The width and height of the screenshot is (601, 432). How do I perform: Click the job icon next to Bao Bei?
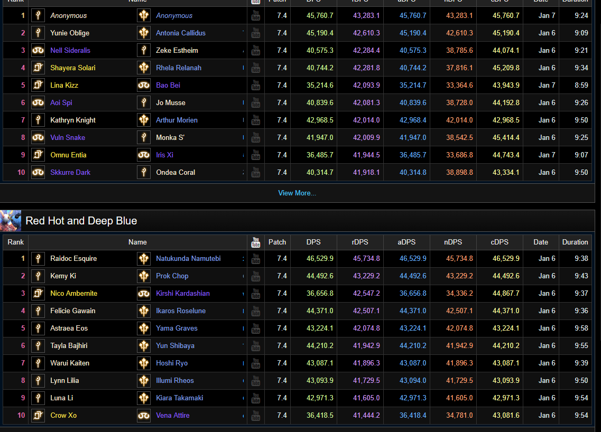[144, 85]
